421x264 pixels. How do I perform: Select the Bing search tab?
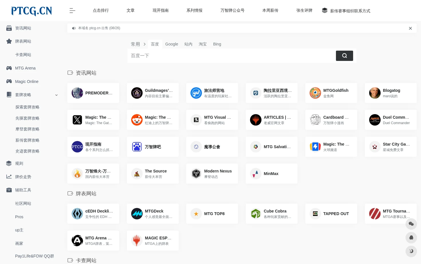217,44
